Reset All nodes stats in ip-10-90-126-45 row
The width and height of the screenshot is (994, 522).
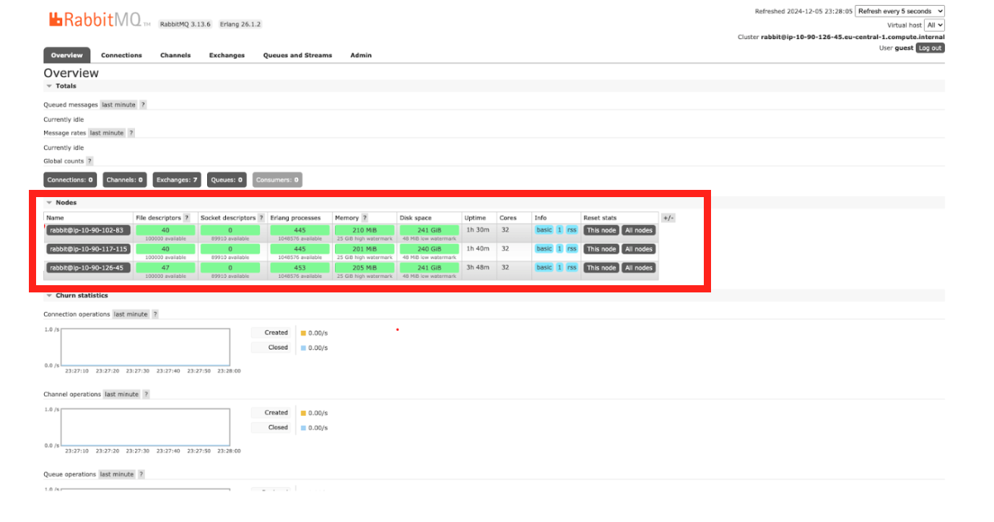(x=639, y=268)
